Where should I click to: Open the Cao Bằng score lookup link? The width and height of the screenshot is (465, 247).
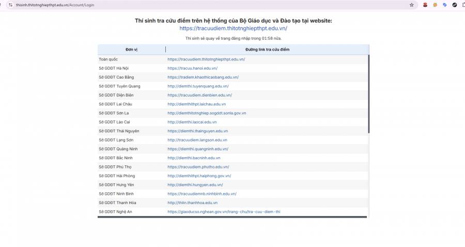203,77
